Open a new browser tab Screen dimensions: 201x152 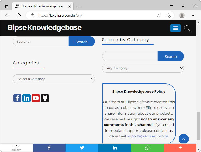pos(78,6)
